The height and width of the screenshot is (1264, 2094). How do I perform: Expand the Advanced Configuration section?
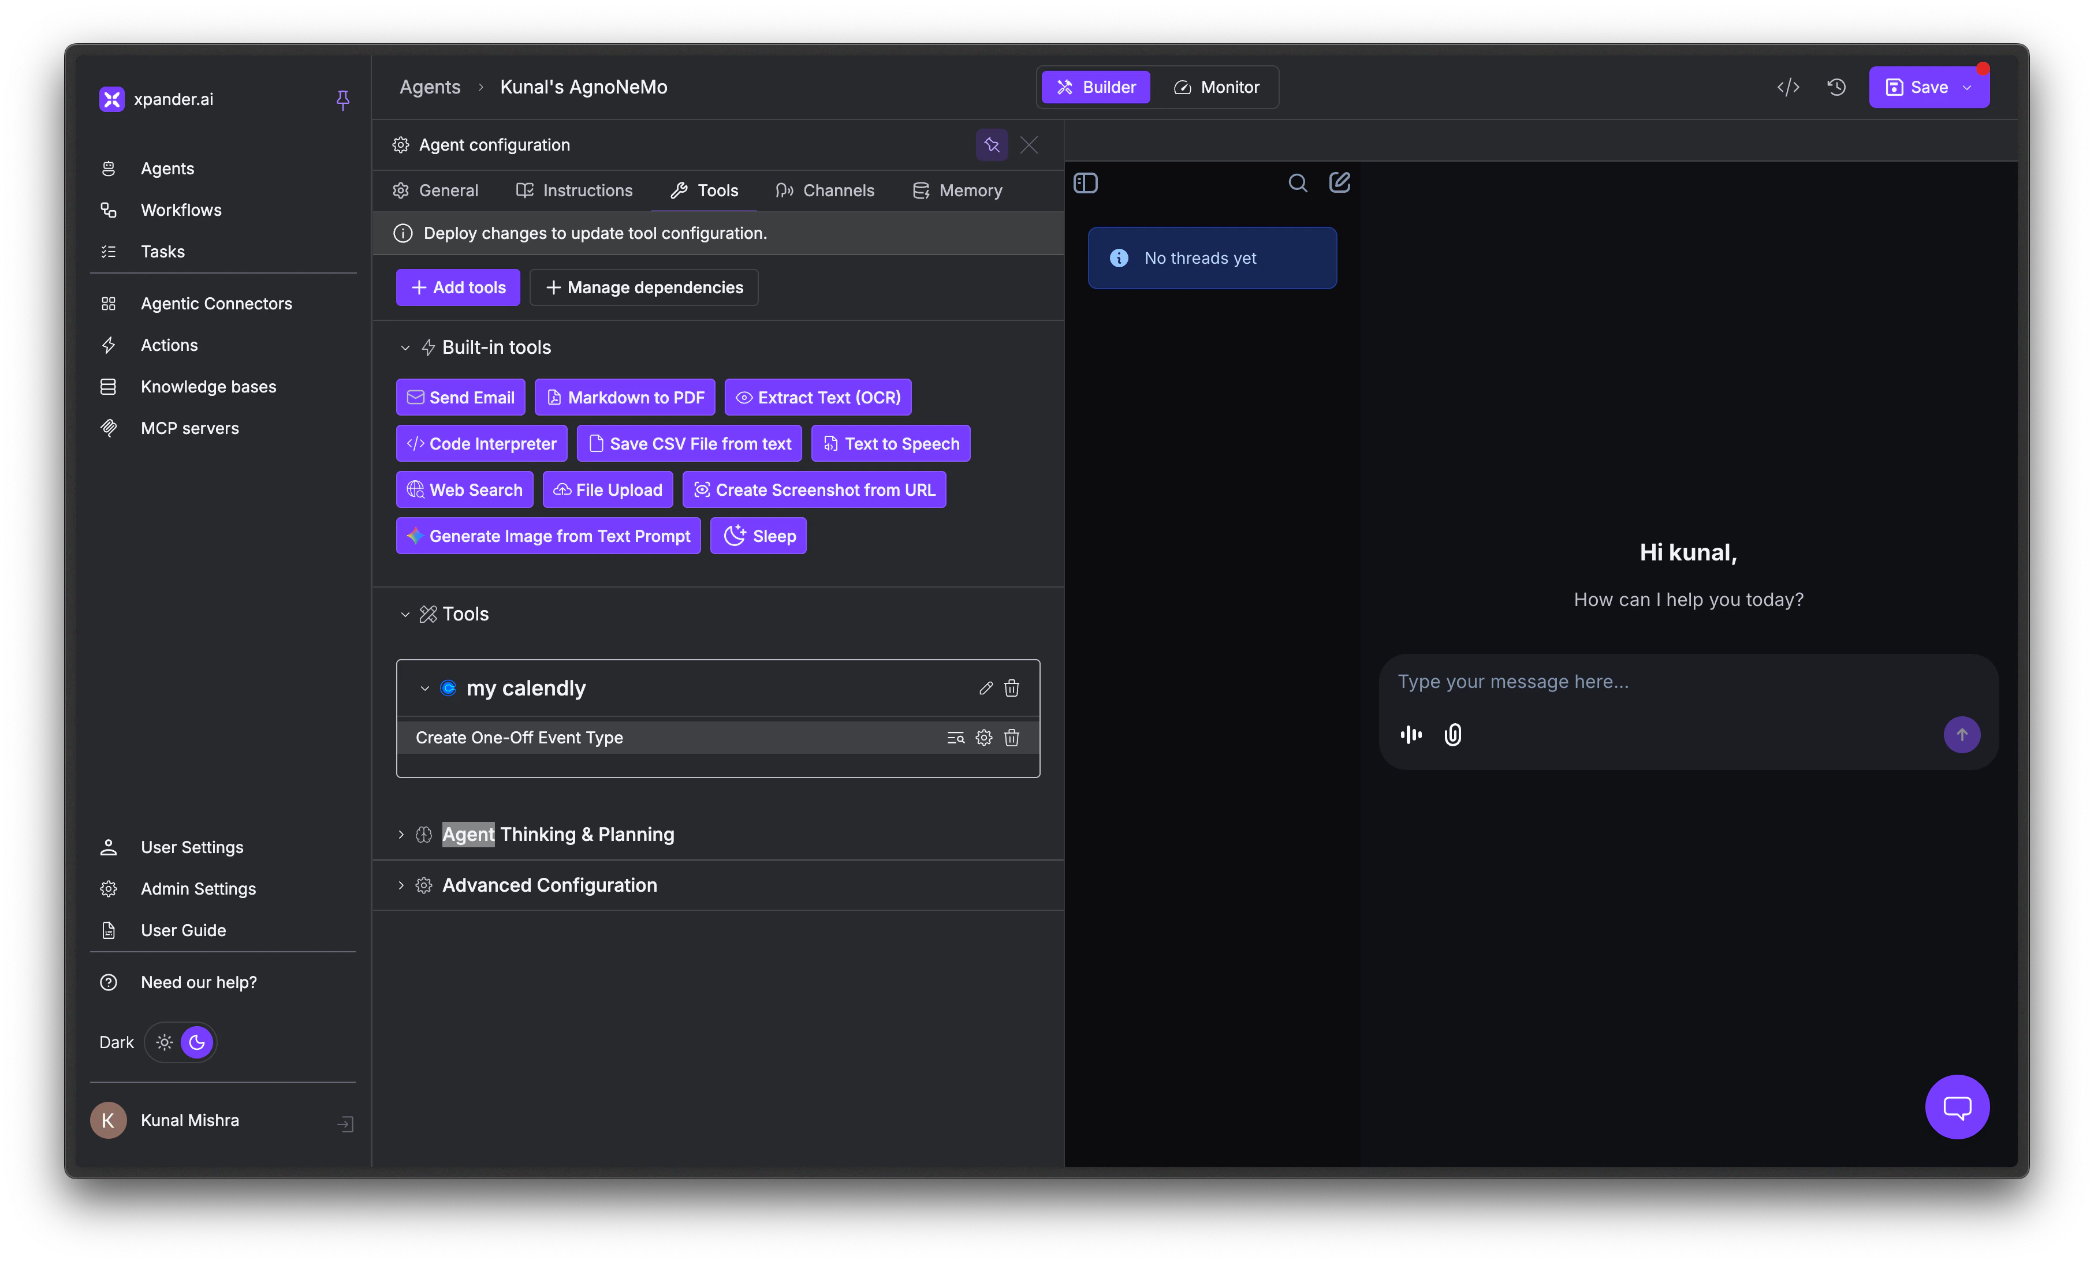[401, 884]
